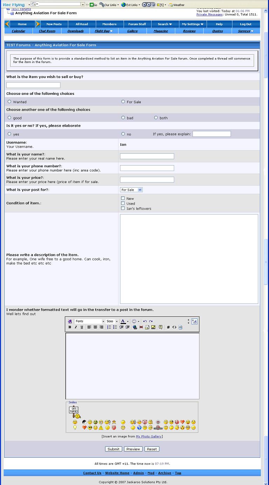Viewport: 269px width, 485px height.
Task: Align editor text left
Action: click(x=89, y=327)
